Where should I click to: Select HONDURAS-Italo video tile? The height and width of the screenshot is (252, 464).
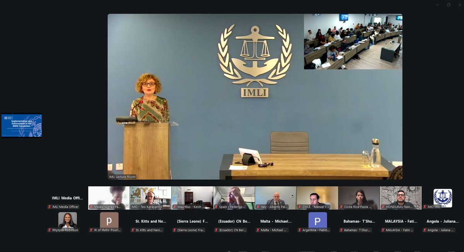[401, 198]
